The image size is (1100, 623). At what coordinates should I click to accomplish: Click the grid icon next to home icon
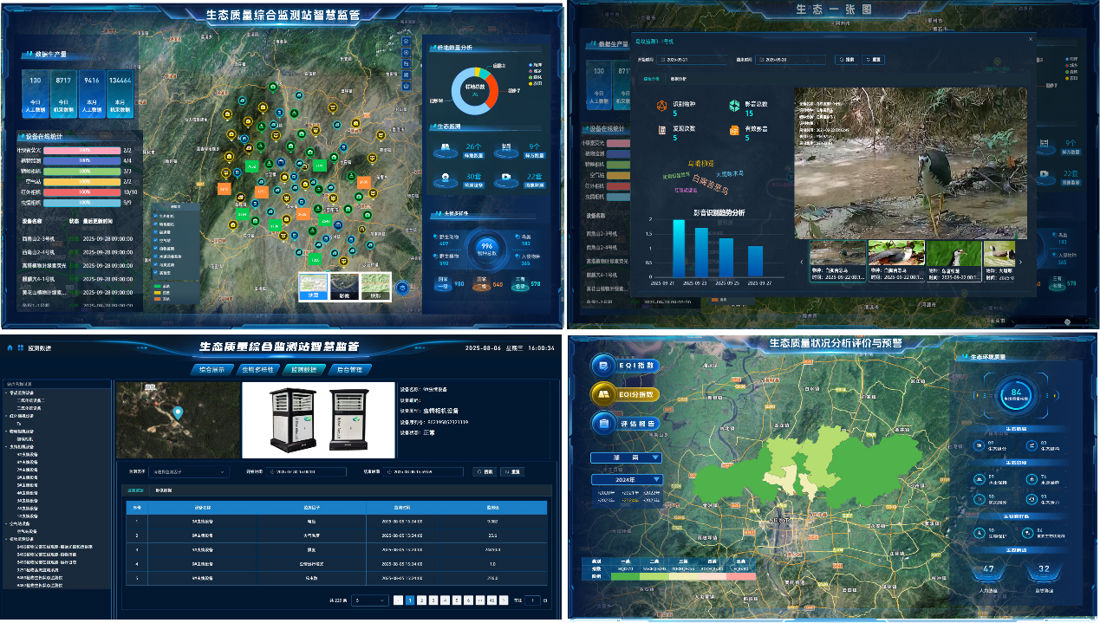[21, 347]
